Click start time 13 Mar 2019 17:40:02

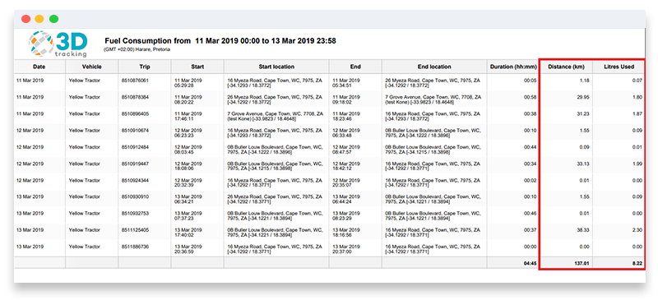pyautogui.click(x=188, y=233)
